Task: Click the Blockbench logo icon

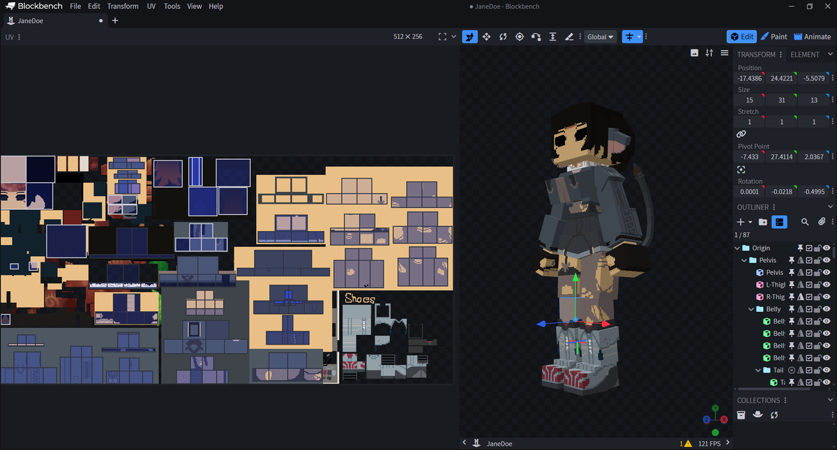Action: tap(11, 6)
